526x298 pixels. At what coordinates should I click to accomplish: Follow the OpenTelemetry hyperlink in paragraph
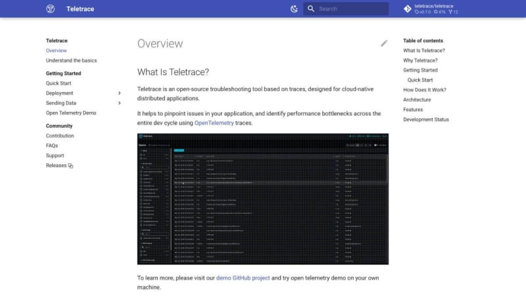[x=214, y=123]
